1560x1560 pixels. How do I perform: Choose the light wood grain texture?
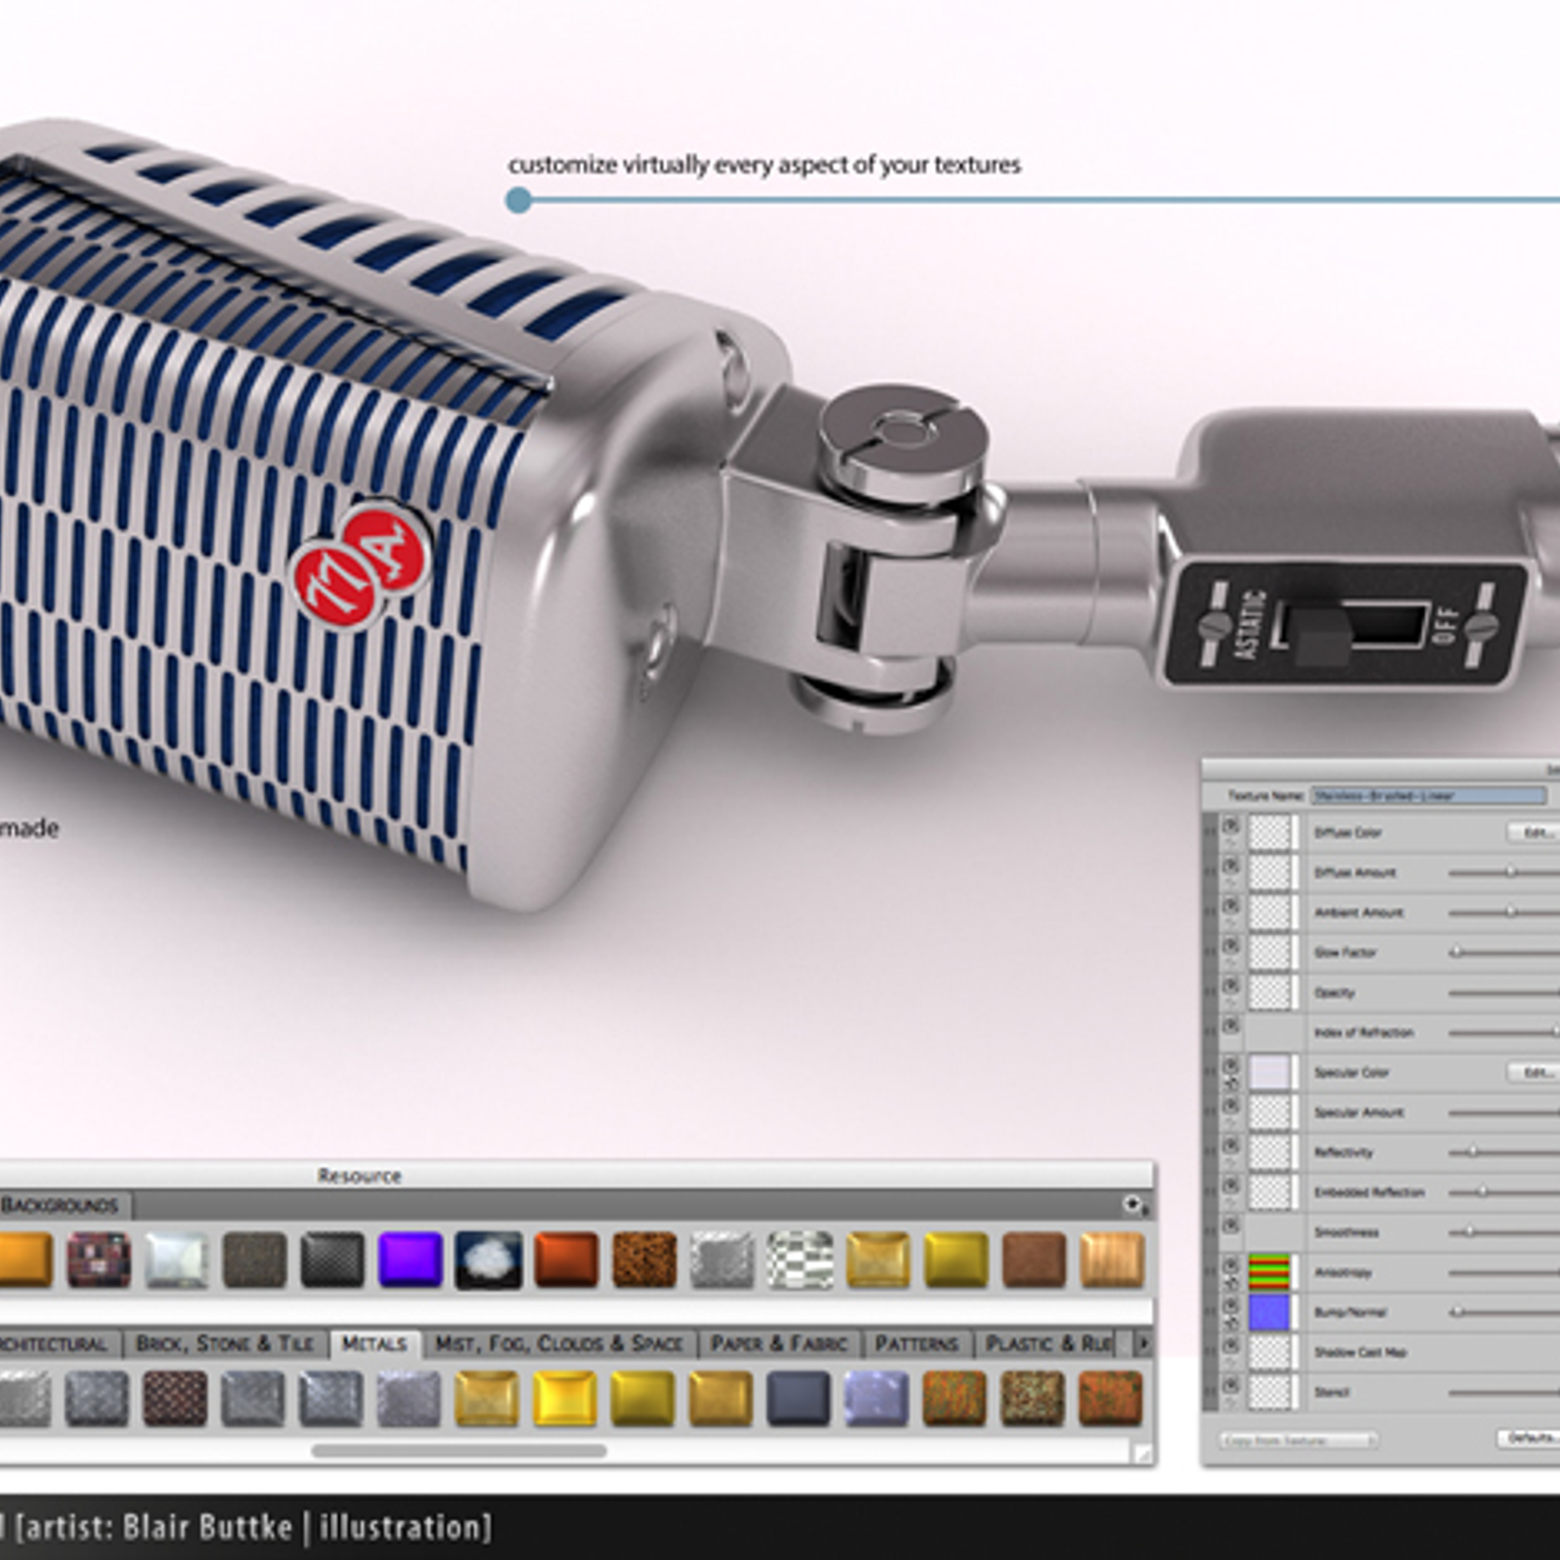[1112, 1259]
